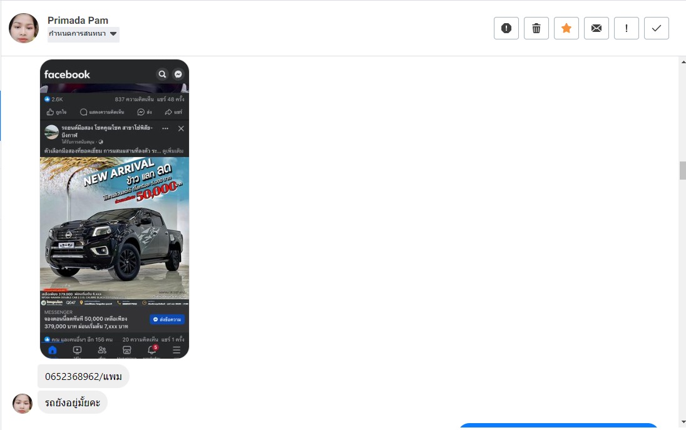The image size is (686, 430).
Task: Click sender avatar beside last message
Action: click(x=23, y=403)
